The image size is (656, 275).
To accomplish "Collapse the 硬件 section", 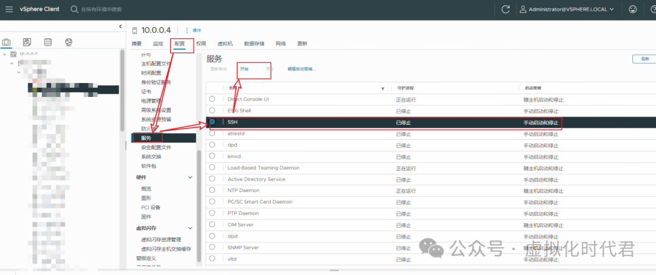I will [x=190, y=177].
